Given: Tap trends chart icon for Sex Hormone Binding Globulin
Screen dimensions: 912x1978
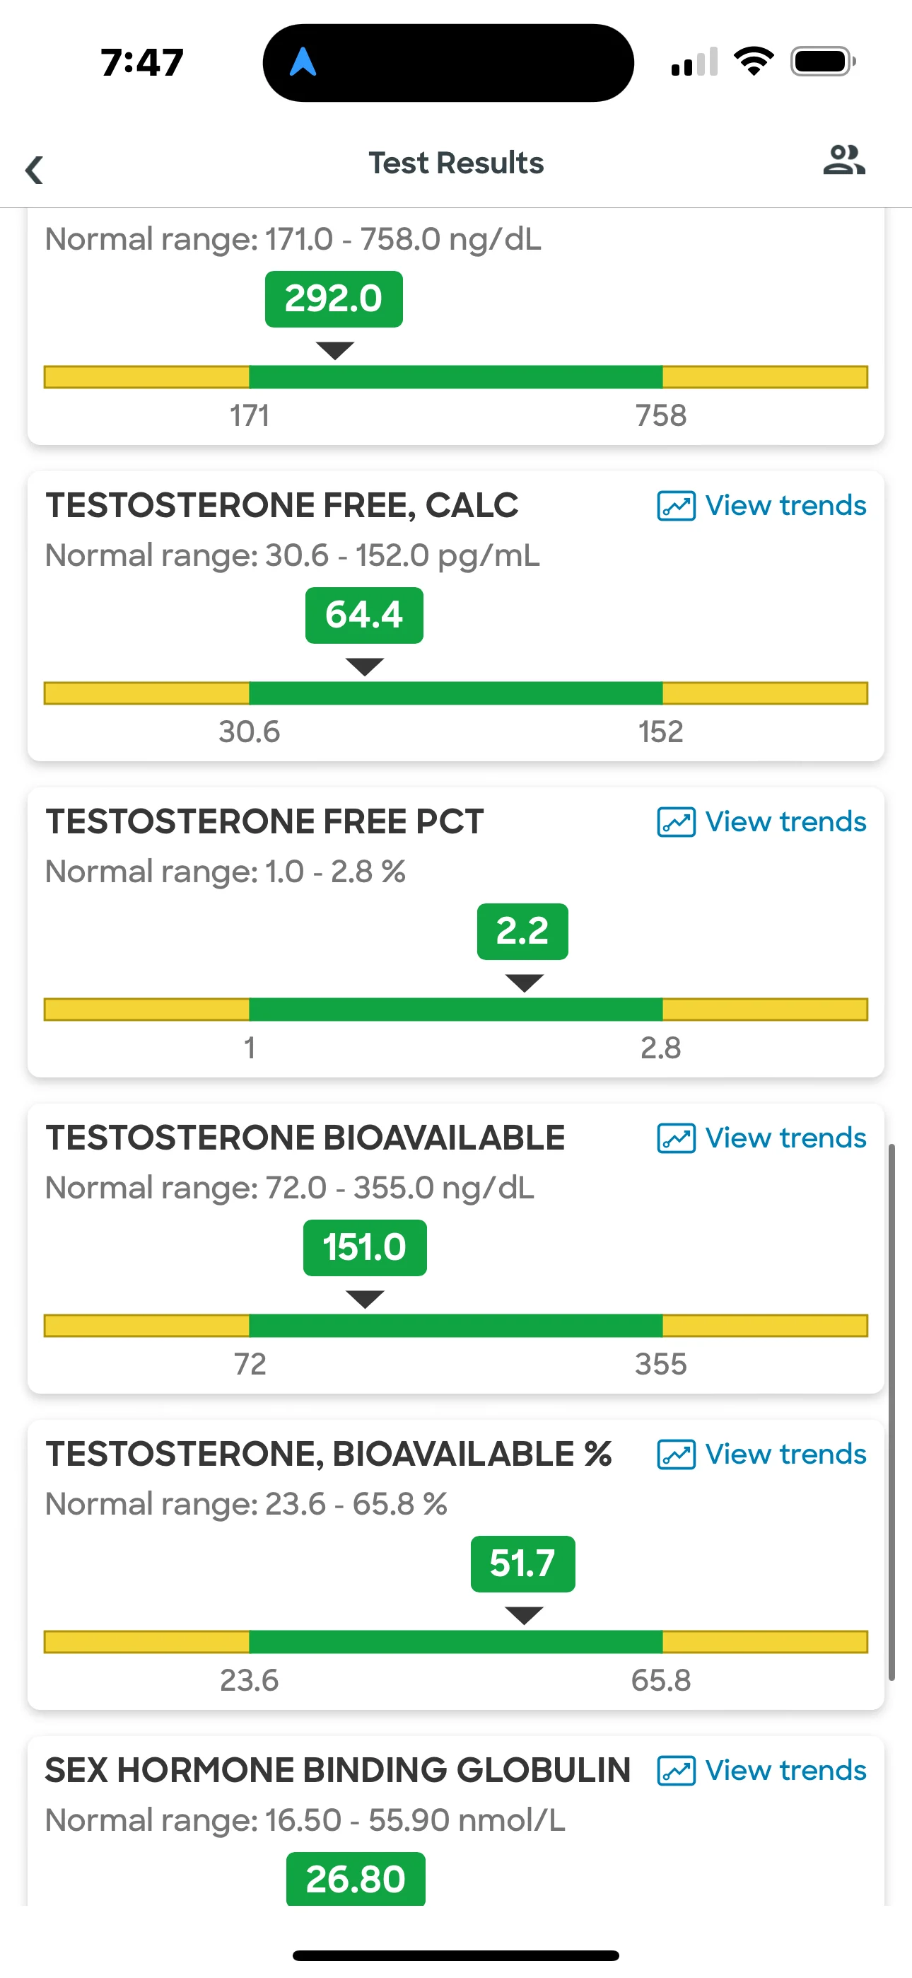Looking at the screenshot, I should coord(677,1771).
